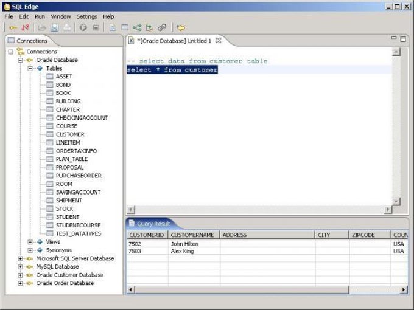Viewport: 414px width, 310px height.
Task: Click the run query play icon
Action: tap(83, 27)
